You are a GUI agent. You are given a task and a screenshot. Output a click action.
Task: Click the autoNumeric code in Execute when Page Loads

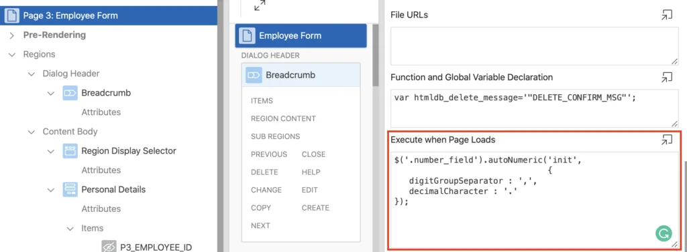(x=534, y=200)
